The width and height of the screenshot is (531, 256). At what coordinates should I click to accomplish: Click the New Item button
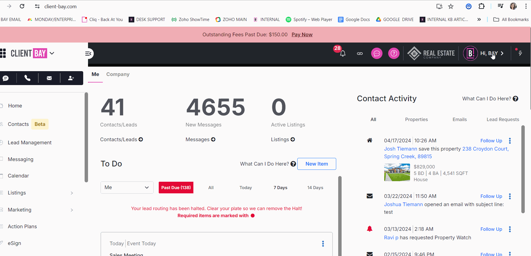coord(317,164)
